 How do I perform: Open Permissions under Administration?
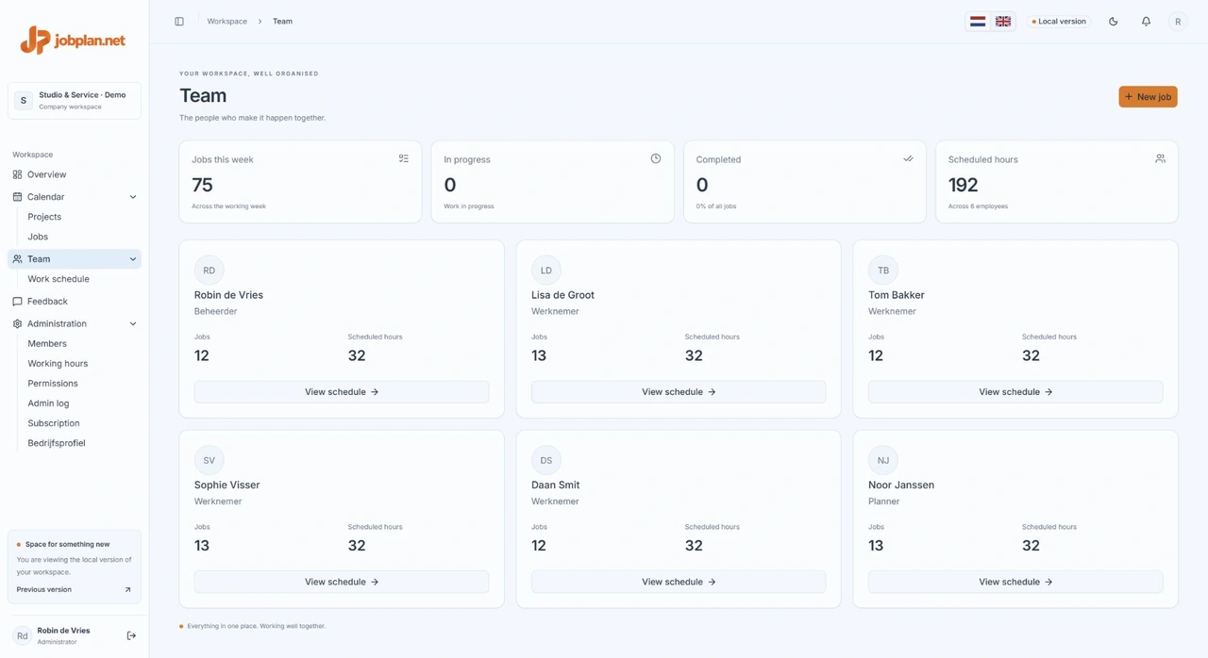(x=53, y=384)
